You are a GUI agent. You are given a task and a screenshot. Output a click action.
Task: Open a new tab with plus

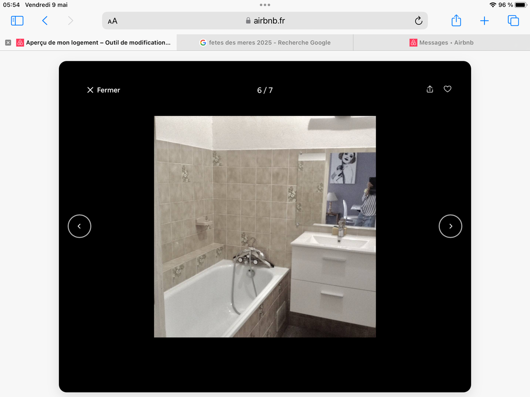click(x=484, y=21)
